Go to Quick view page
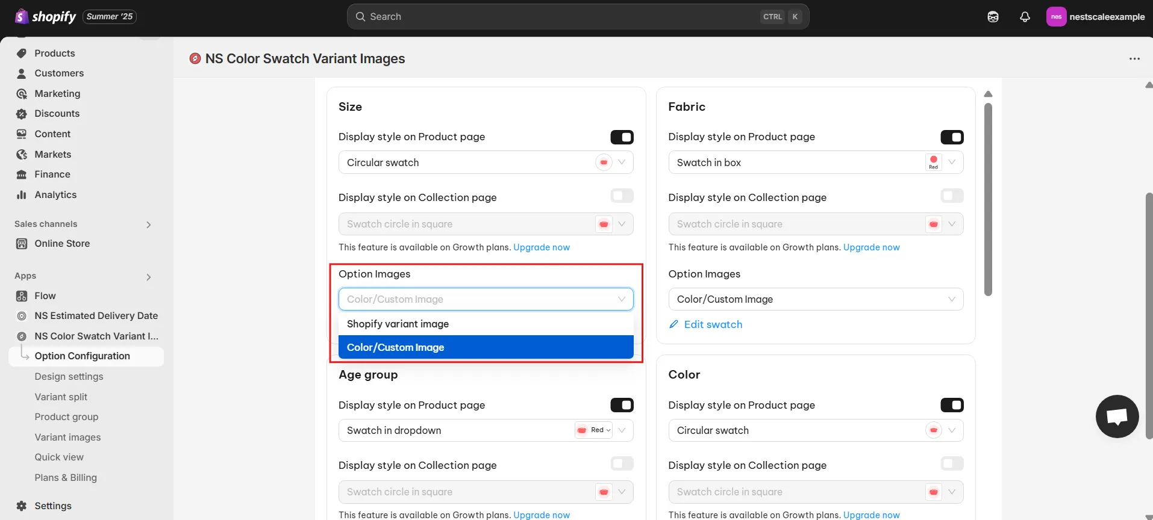The image size is (1153, 520). (x=59, y=457)
